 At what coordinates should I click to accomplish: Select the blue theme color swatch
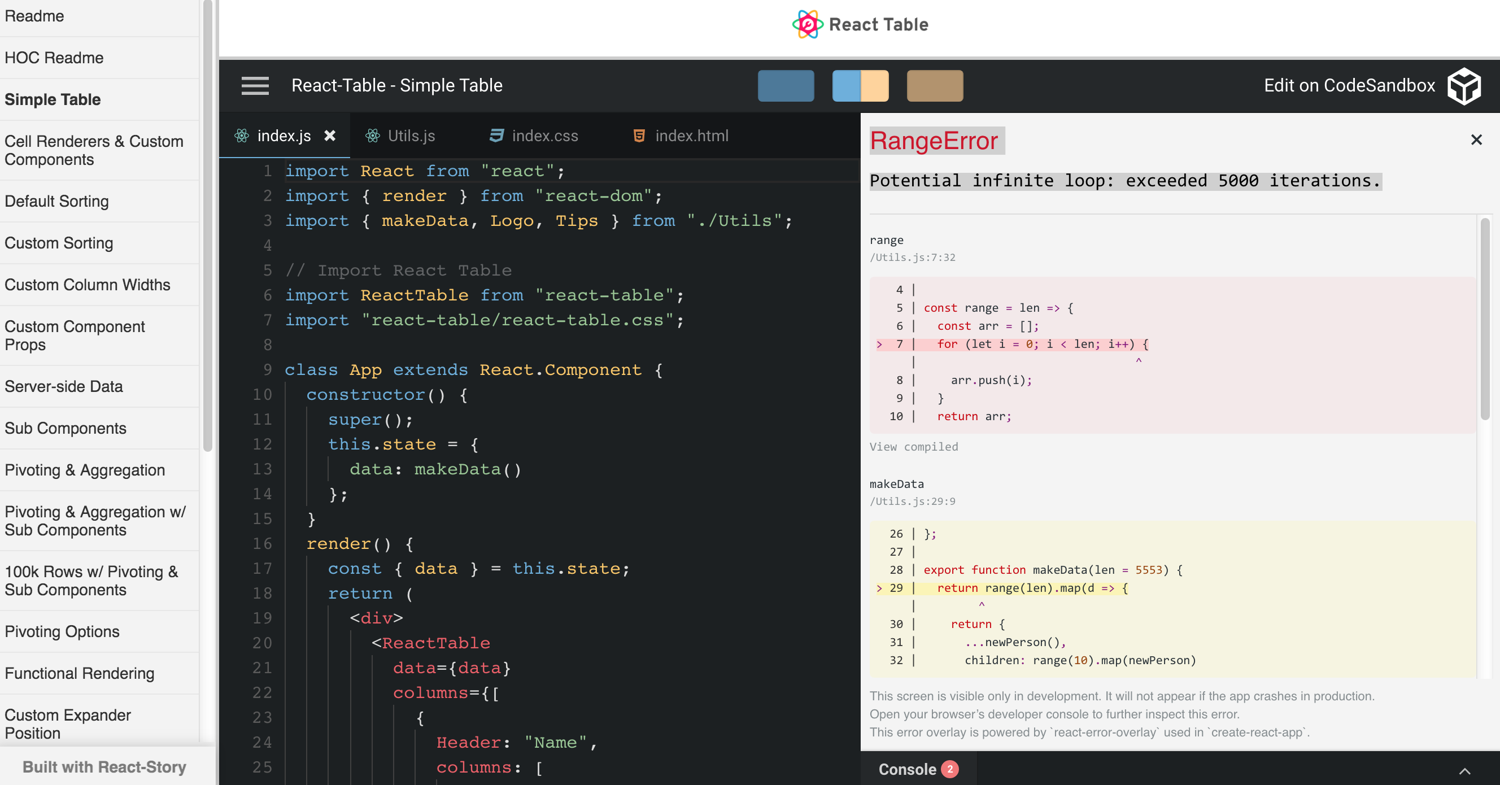[x=786, y=86]
